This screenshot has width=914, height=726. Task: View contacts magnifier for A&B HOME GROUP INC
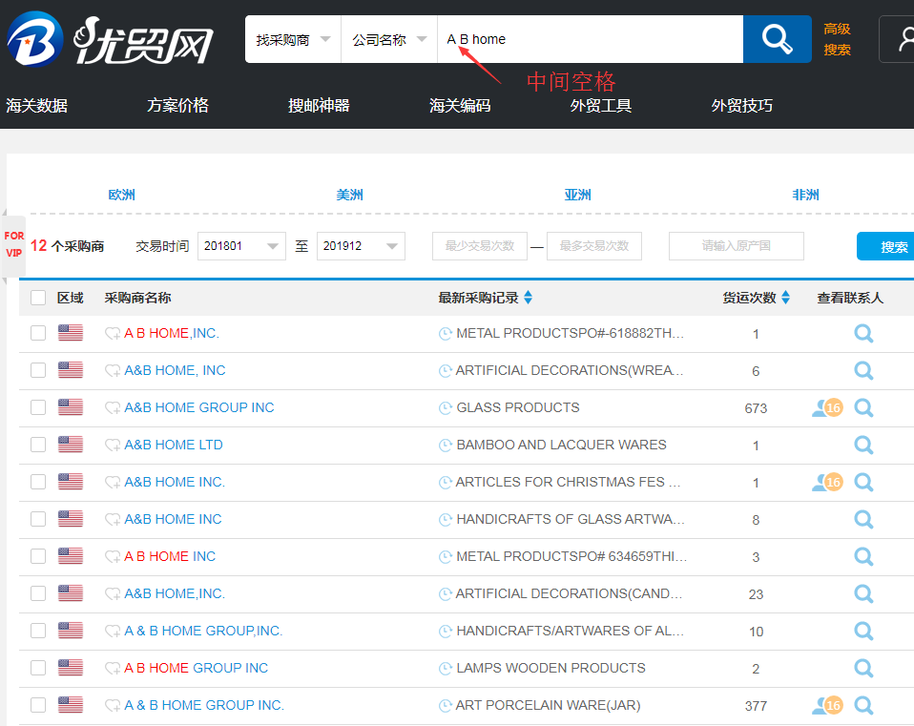tap(863, 408)
